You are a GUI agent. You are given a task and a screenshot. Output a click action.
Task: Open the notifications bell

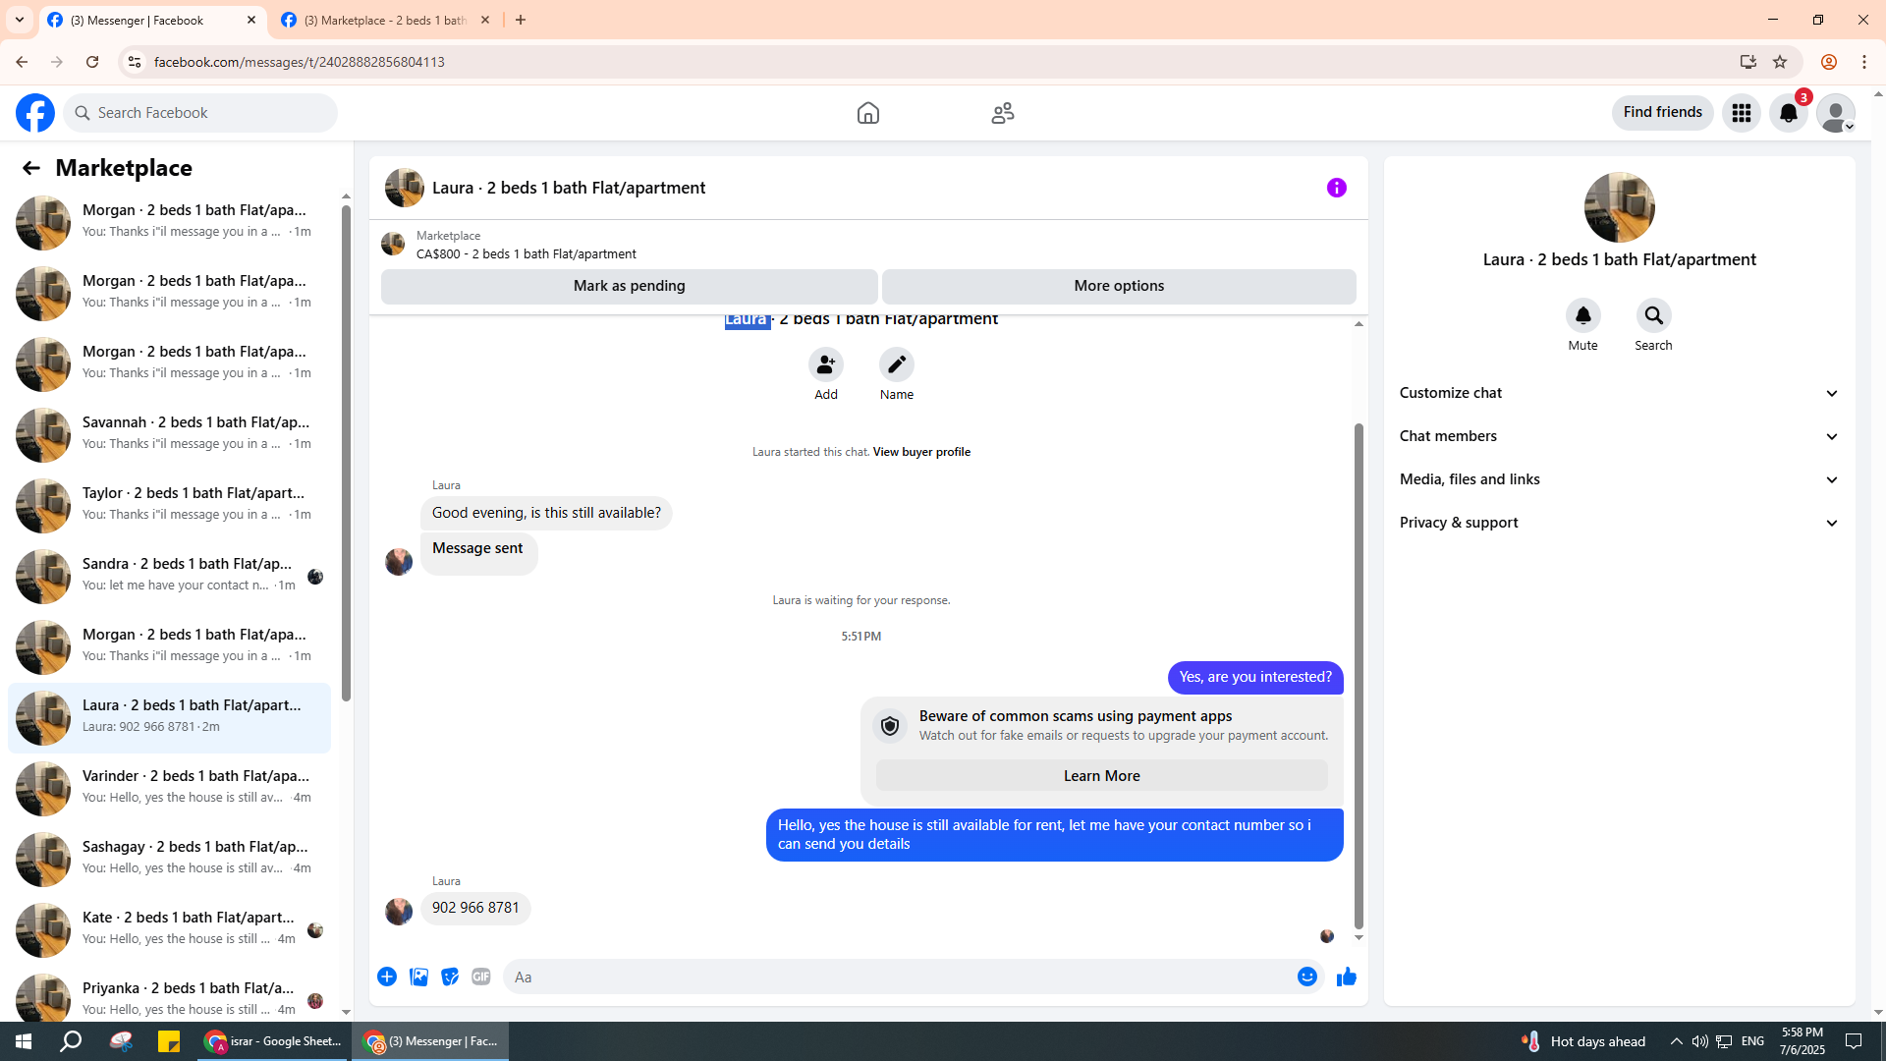pyautogui.click(x=1789, y=113)
